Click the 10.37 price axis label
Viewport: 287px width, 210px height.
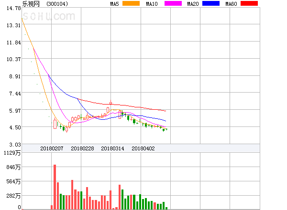(x=14, y=59)
